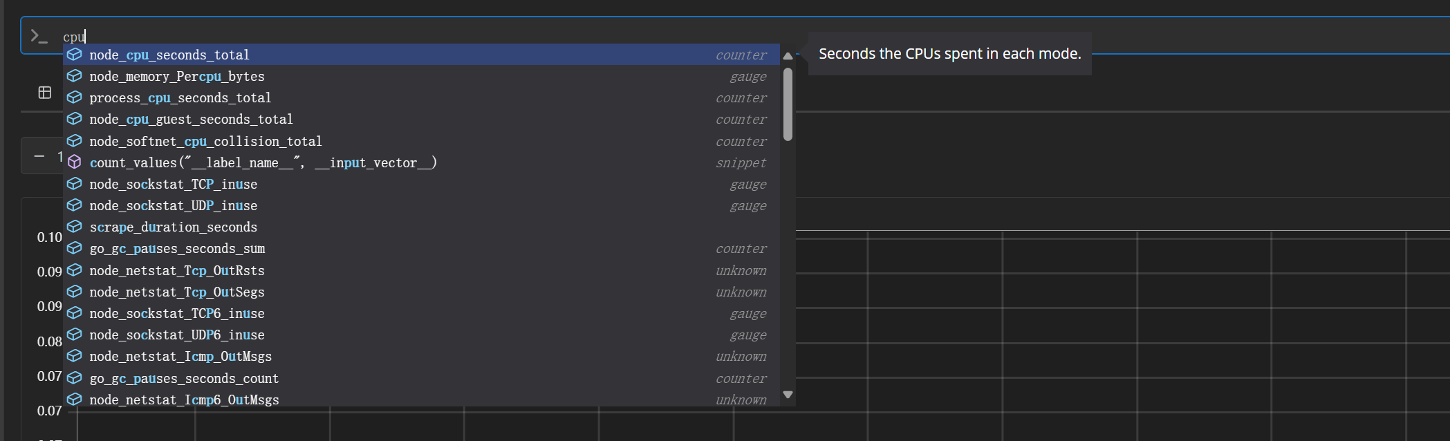Select go_gc_pauses_seconds_count counter
Viewport: 1450px width, 441px height.
[421, 378]
